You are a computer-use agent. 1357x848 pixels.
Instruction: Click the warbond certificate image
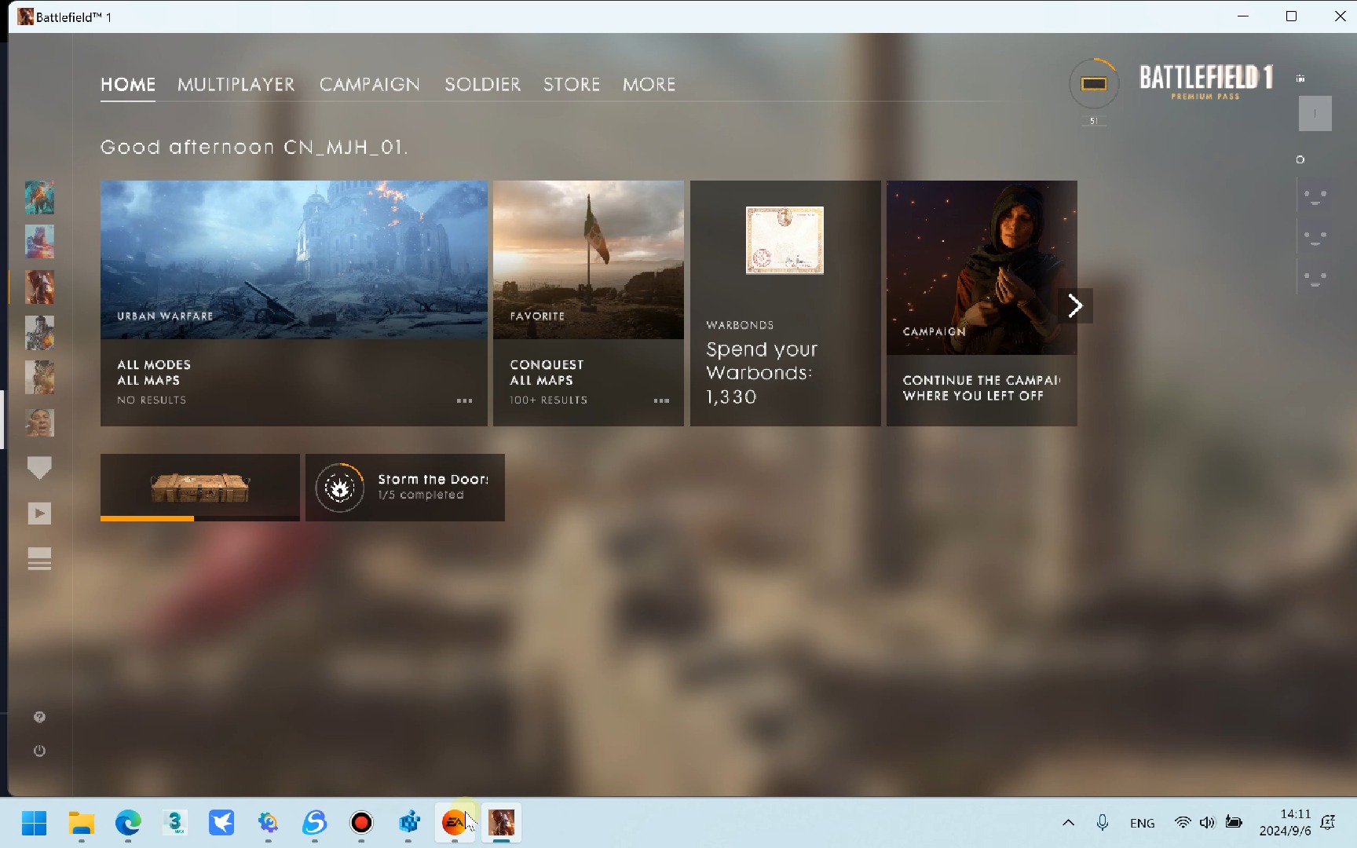[x=785, y=240]
